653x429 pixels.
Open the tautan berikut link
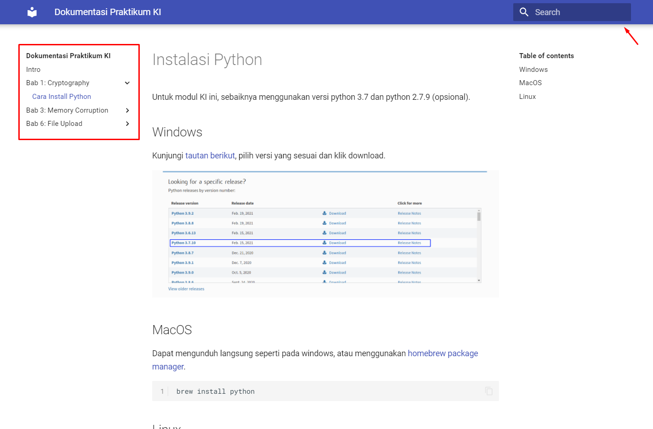(210, 156)
